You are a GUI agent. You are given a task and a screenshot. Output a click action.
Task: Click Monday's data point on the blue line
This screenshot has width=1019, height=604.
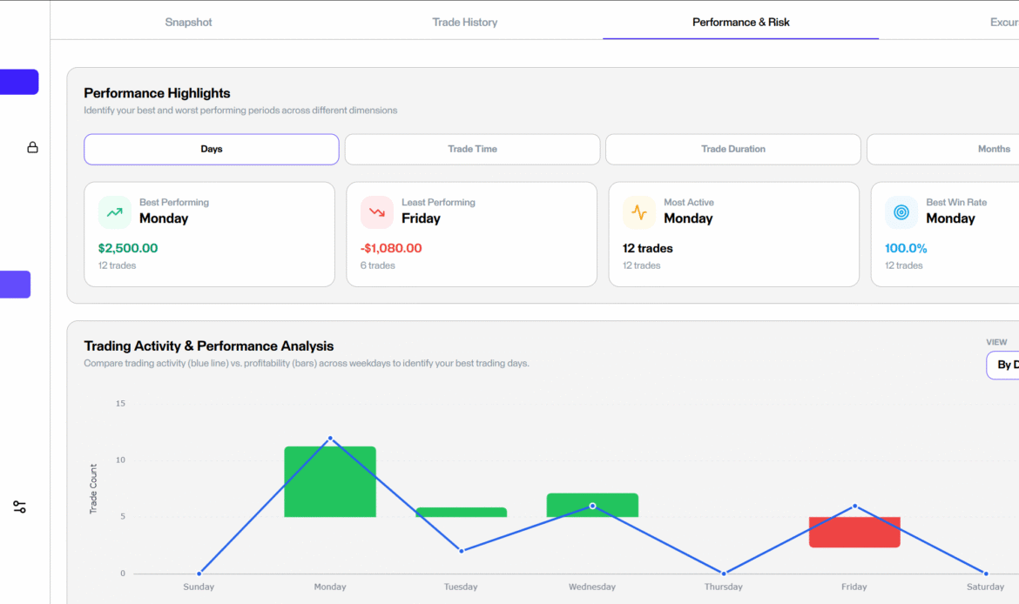(330, 438)
